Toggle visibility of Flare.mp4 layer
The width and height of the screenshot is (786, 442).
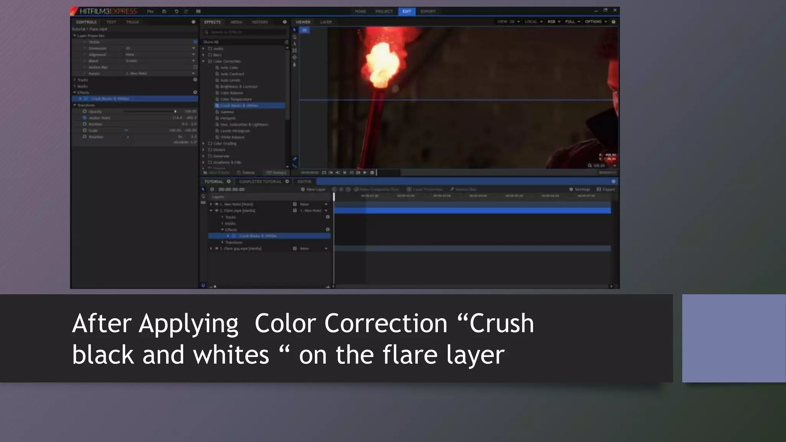point(217,211)
